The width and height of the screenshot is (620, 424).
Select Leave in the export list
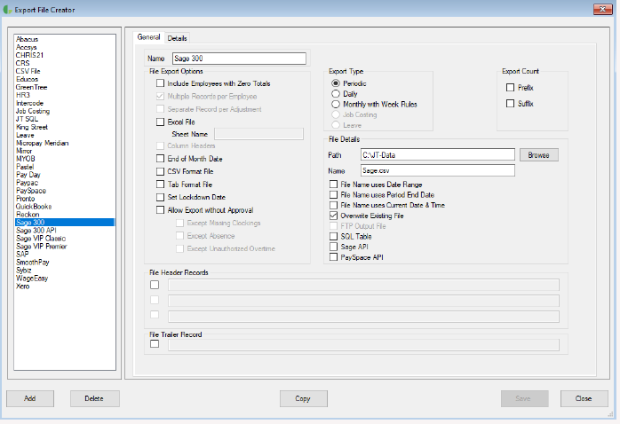[x=65, y=135]
